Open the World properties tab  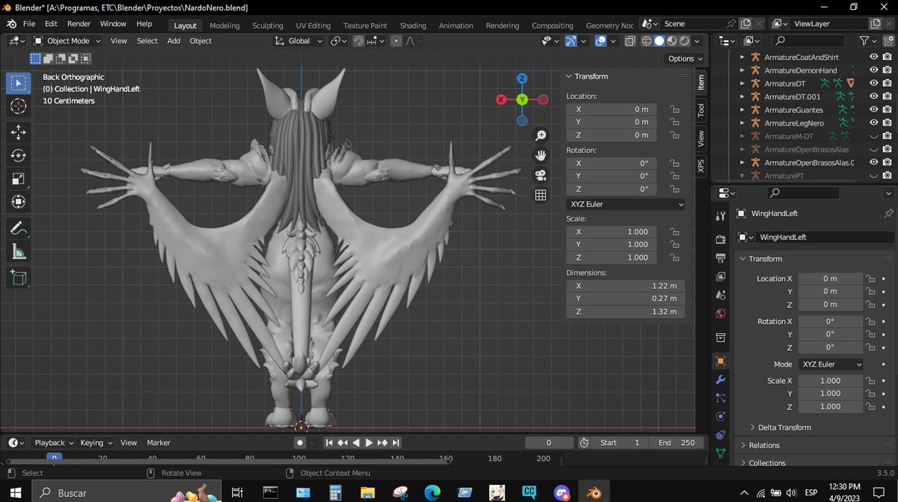[x=721, y=313]
